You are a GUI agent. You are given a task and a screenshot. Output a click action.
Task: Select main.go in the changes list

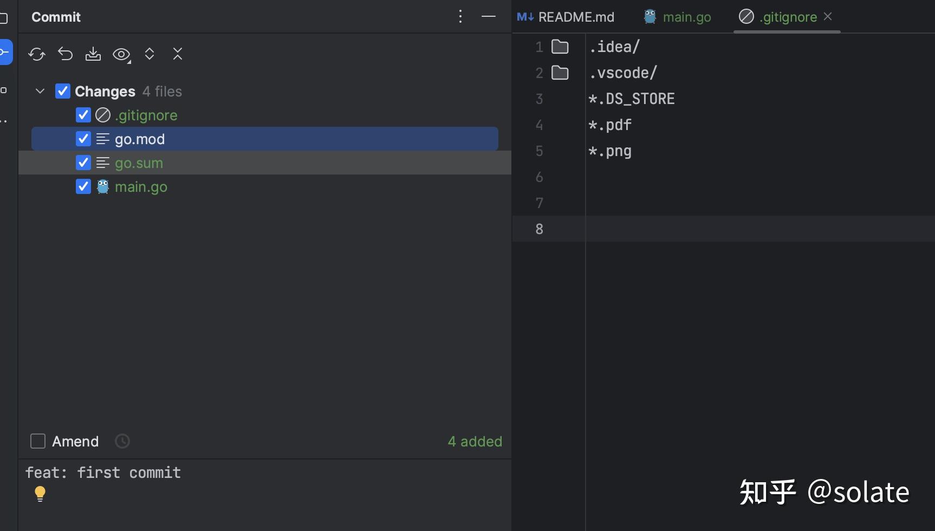click(141, 187)
